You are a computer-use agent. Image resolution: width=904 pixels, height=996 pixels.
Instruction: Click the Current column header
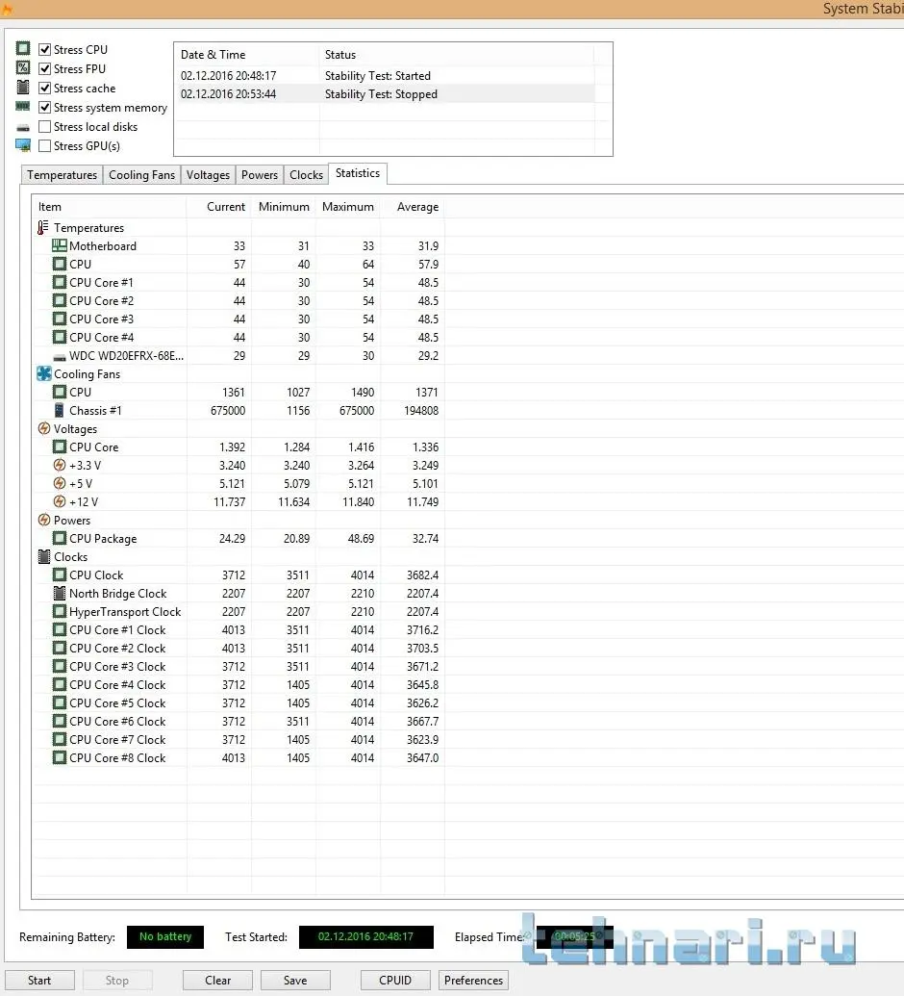tap(219, 207)
